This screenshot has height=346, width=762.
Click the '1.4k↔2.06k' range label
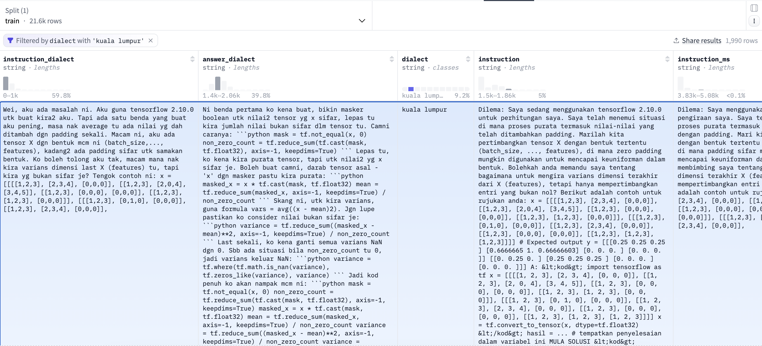pos(221,95)
